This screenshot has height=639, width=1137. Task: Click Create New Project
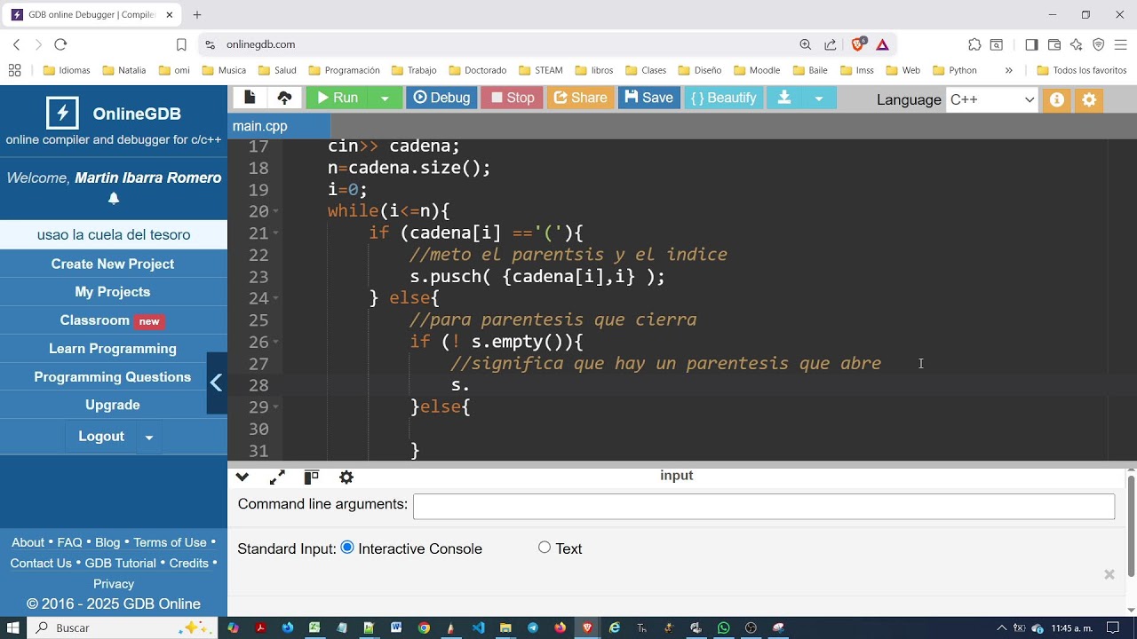(113, 264)
